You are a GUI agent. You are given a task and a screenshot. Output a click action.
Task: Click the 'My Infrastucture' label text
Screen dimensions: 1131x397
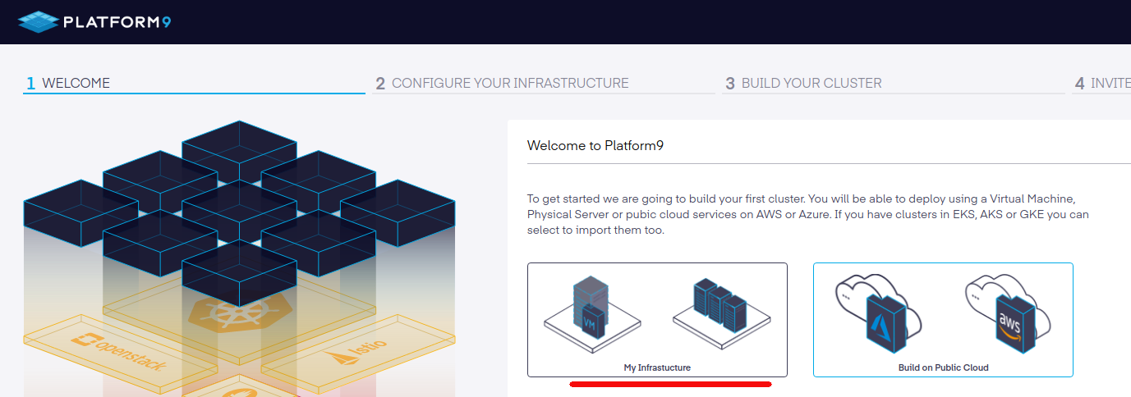point(657,367)
